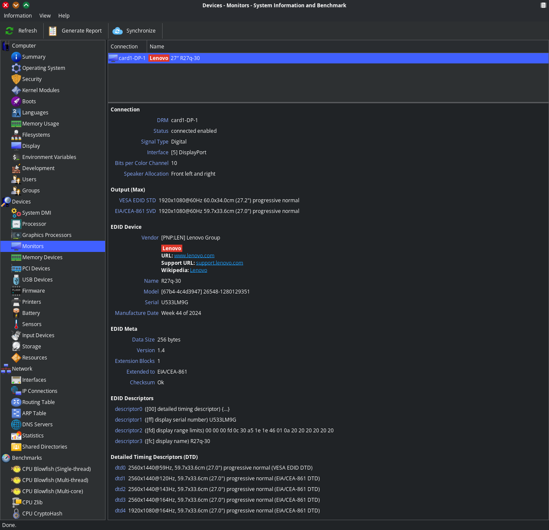The image size is (549, 530).
Task: Open the www.lenovo.com URL link
Action: [x=194, y=256]
